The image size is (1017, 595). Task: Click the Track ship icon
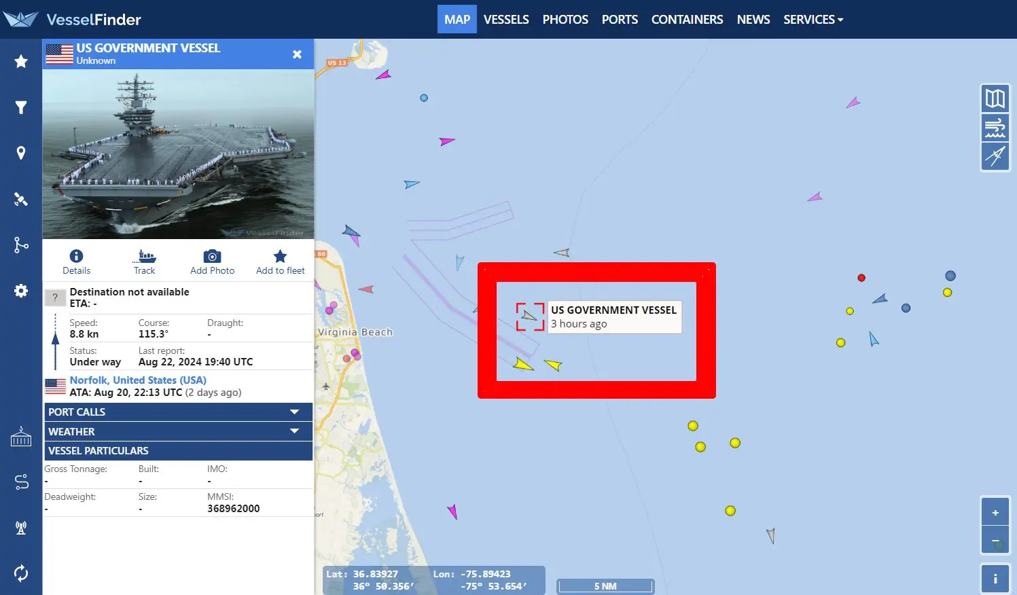coord(145,256)
